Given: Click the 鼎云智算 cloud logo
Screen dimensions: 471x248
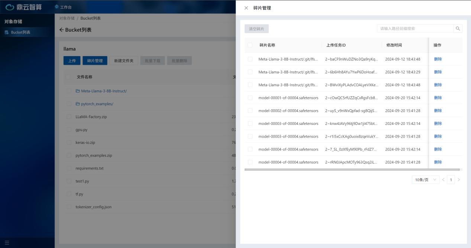Looking at the screenshot, I should click(23, 7).
